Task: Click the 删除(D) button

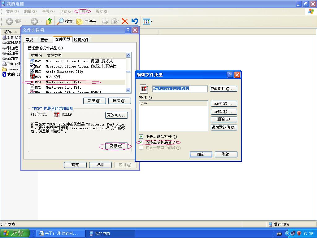Action: click(119, 101)
